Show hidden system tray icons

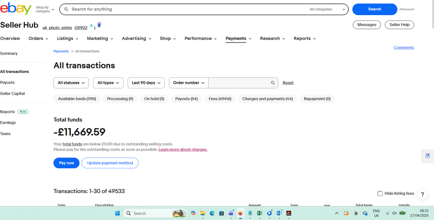click(337, 213)
